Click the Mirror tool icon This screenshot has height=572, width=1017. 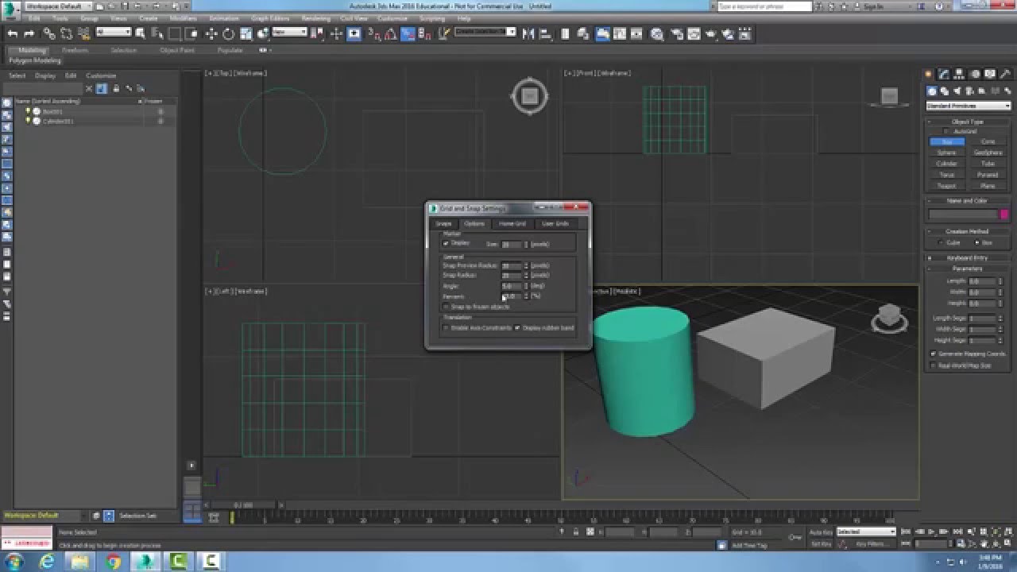click(530, 33)
